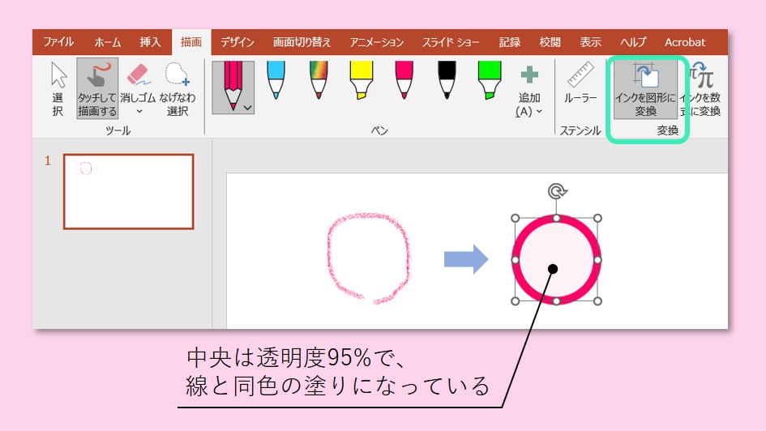Select the 描画 ribbon tab

click(x=191, y=42)
